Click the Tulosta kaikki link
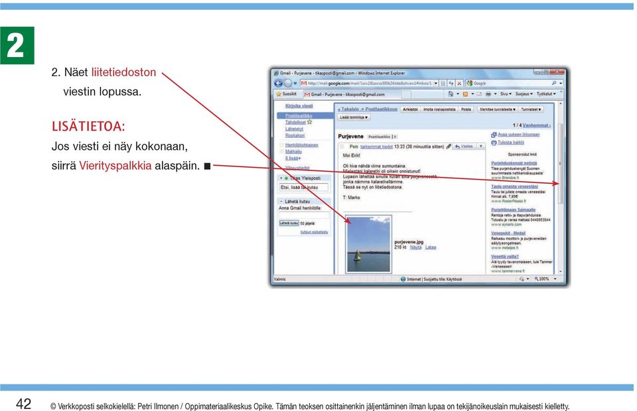This screenshot has width=637, height=411. (511, 143)
